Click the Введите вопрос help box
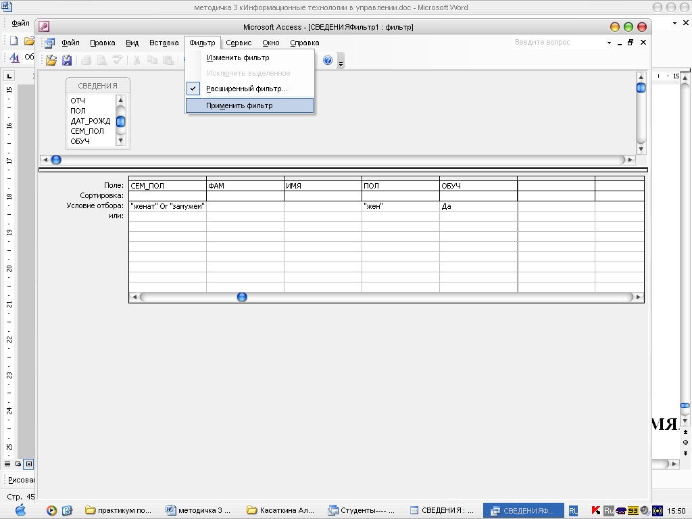Viewport: 692px width, 519px height. click(x=557, y=43)
